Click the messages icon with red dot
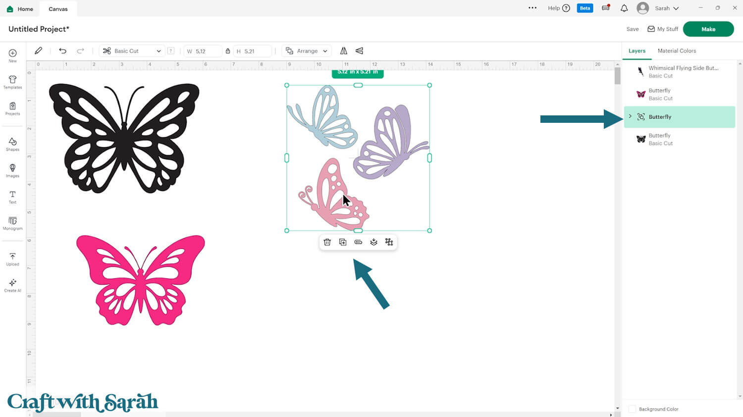743x417 pixels. coord(606,8)
